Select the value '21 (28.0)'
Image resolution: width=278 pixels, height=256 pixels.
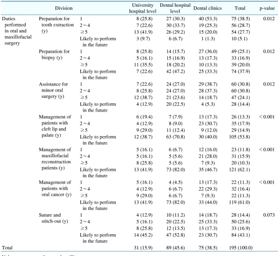(208, 156)
